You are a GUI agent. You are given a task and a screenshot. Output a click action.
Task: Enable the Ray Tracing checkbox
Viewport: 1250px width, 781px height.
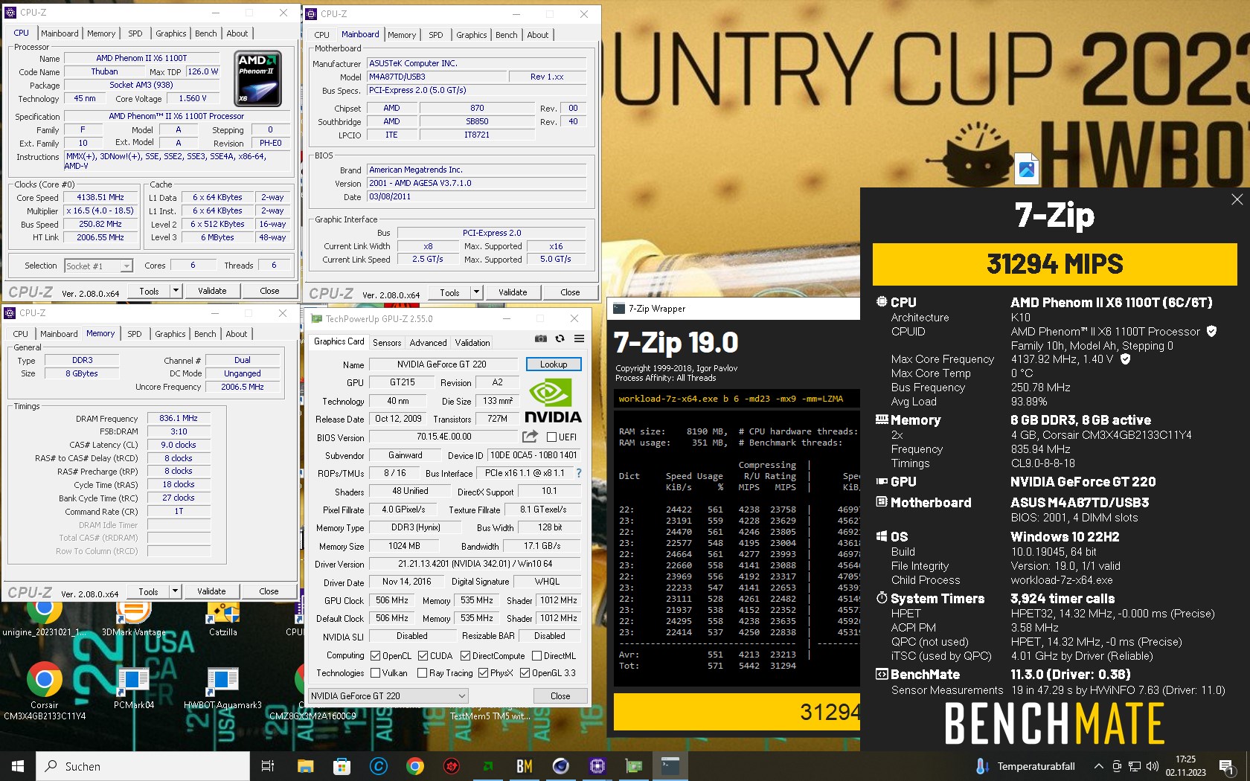coord(422,673)
